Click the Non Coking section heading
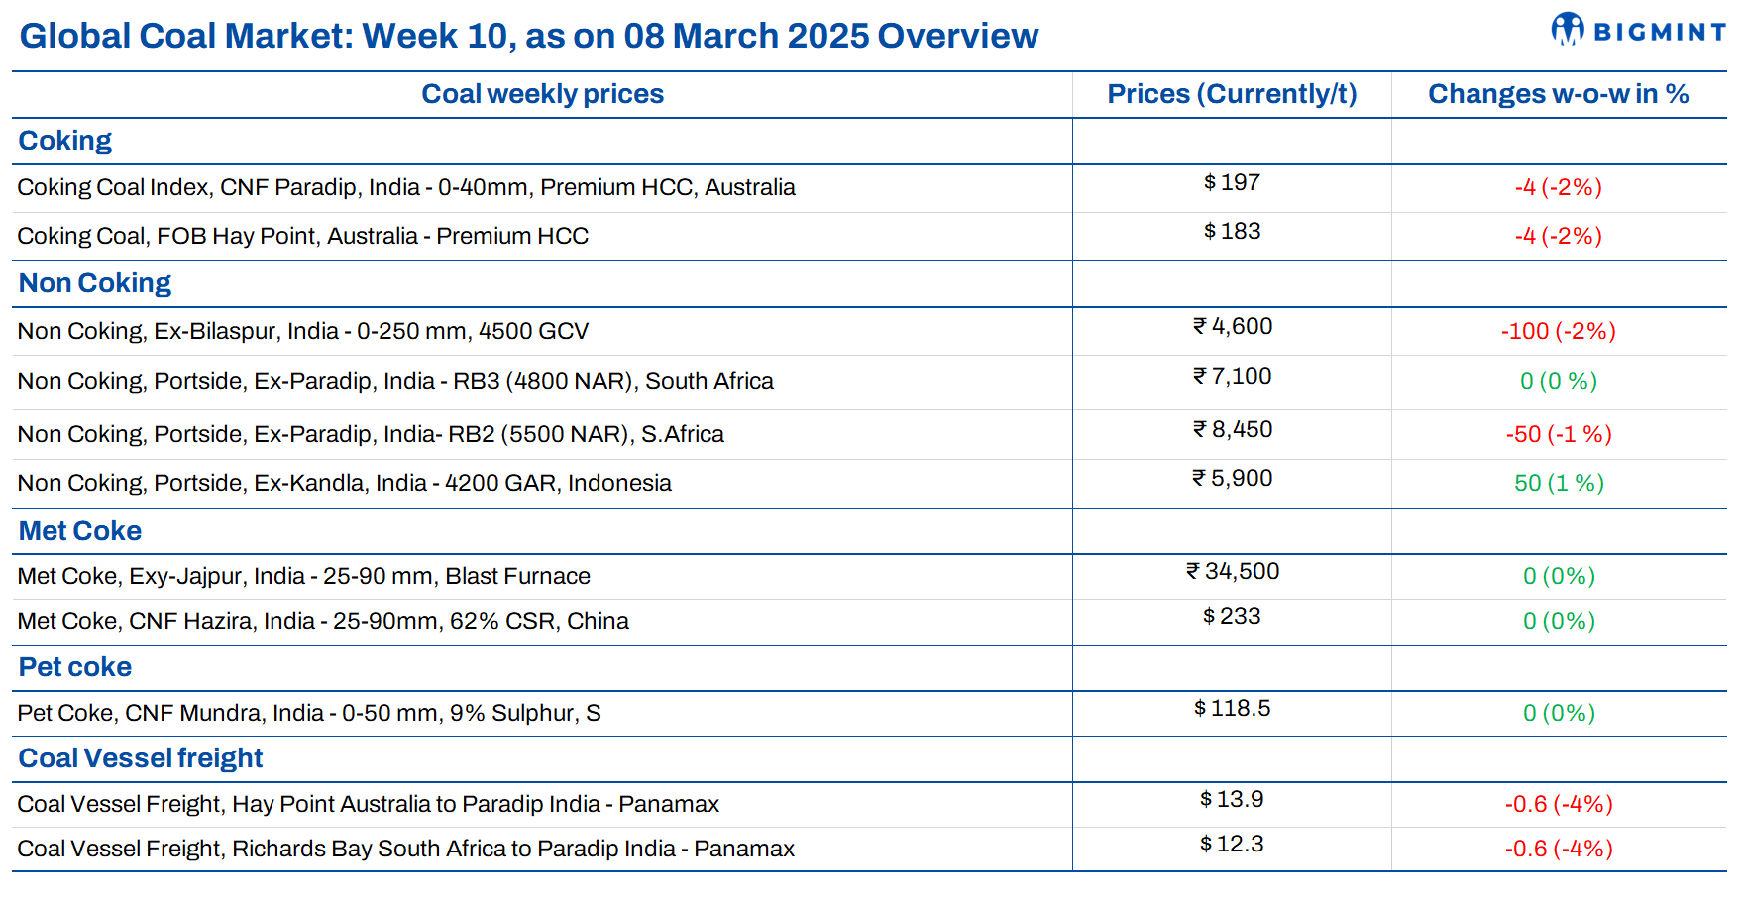The image size is (1744, 901). pos(95,283)
